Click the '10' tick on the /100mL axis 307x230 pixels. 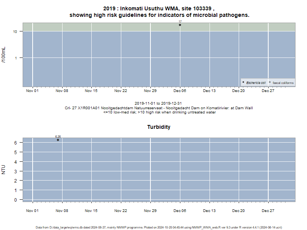tap(15, 31)
